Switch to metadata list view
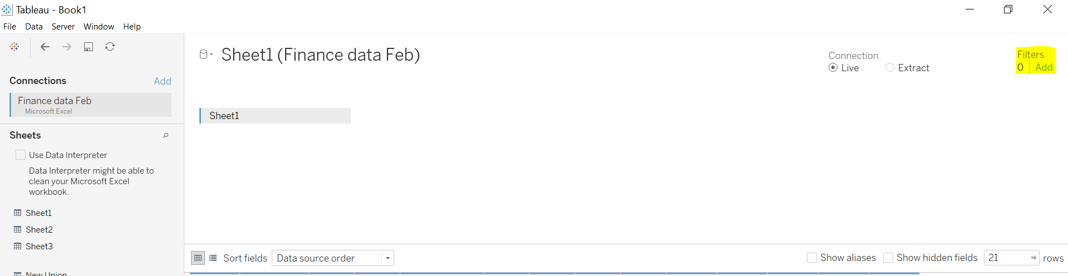1068x276 pixels. [213, 258]
